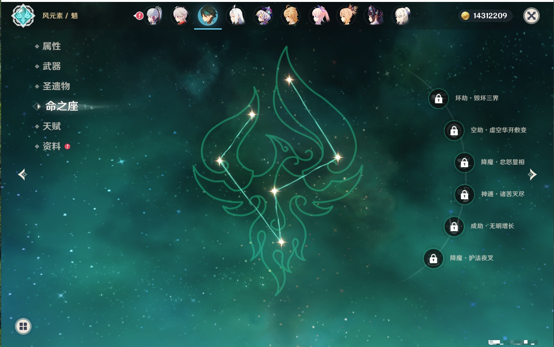Click the Mora gold coin icon
This screenshot has height=347, width=554.
[x=465, y=16]
